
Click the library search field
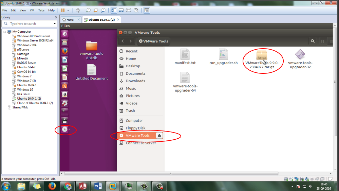pyautogui.click(x=29, y=23)
